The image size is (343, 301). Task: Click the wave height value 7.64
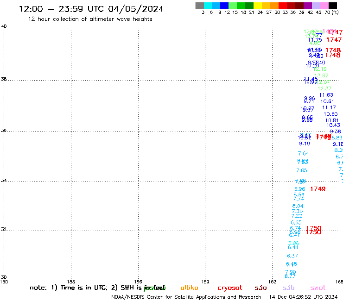pyautogui.click(x=304, y=154)
